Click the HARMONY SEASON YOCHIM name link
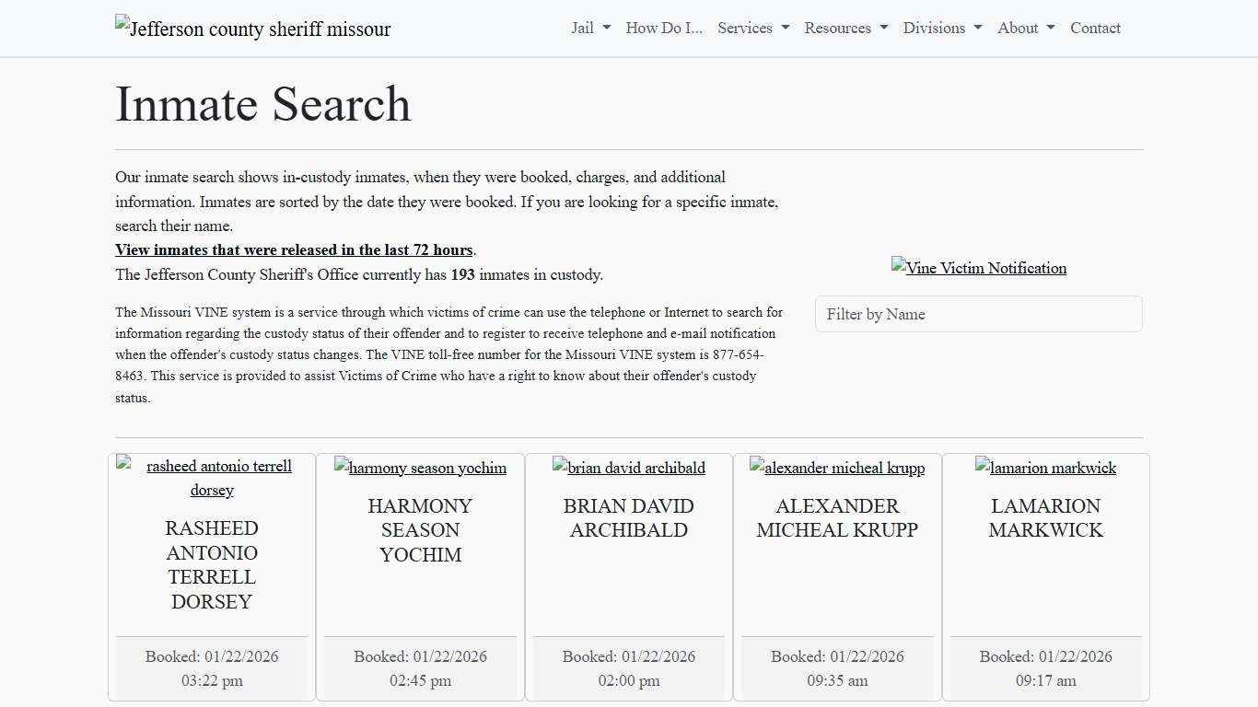Screen dimensions: 1258x707 (x=420, y=530)
